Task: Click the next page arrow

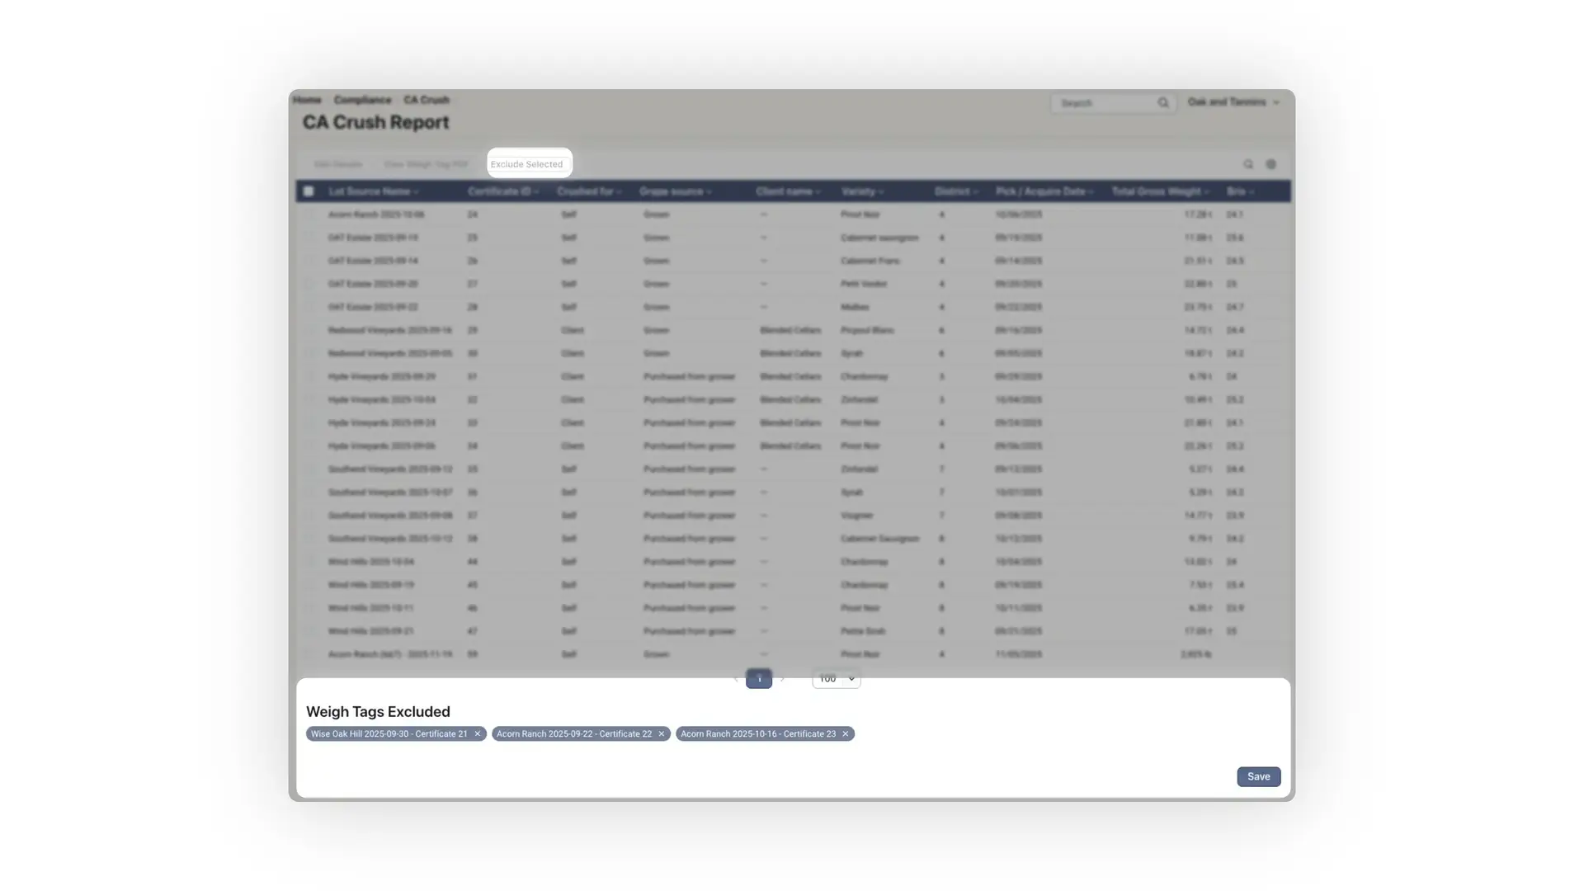Action: pyautogui.click(x=782, y=678)
